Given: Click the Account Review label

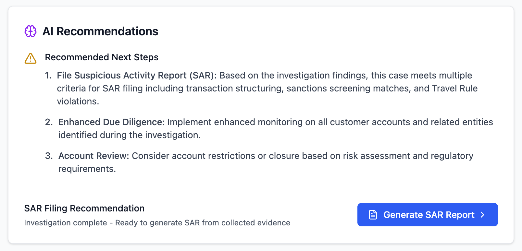Looking at the screenshot, I should pos(93,156).
